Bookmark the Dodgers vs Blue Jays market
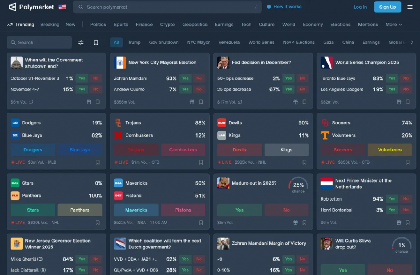420x275 pixels. click(x=98, y=162)
